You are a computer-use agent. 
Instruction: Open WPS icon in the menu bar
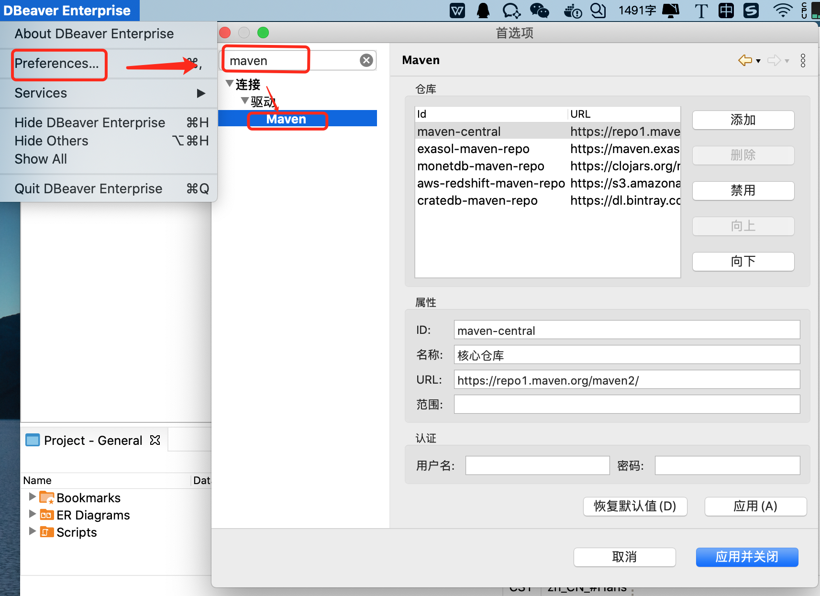457,10
